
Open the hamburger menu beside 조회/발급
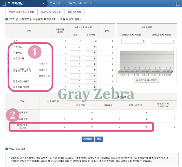(9, 3)
